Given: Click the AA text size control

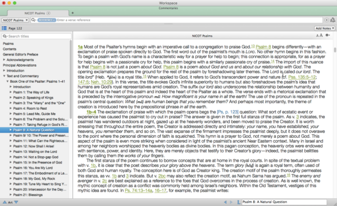Looking at the screenshot, I should tap(319, 36).
